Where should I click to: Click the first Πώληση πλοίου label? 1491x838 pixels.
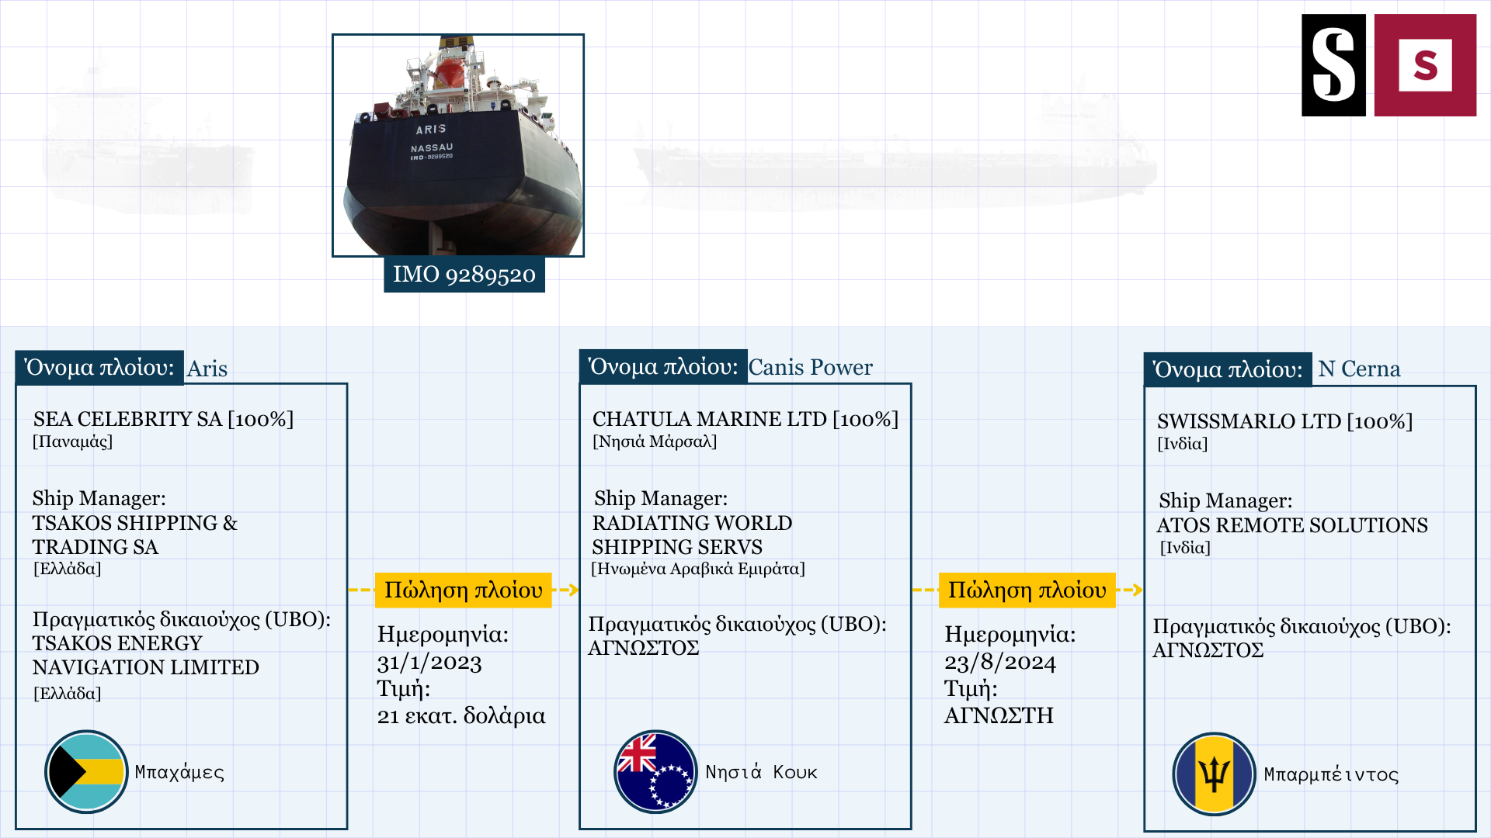pos(464,590)
